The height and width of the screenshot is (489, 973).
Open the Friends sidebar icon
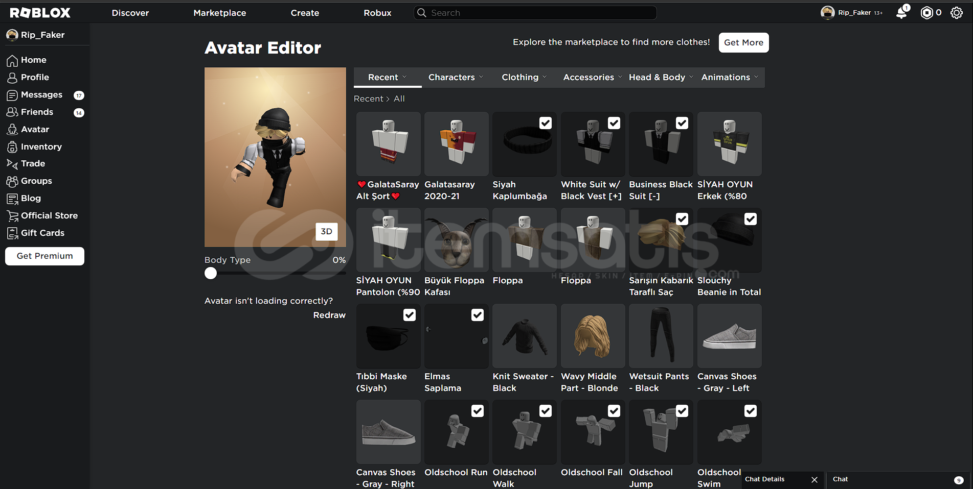tap(12, 112)
